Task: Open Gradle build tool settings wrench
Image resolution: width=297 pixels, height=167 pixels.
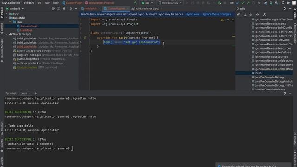Action: click(265, 14)
